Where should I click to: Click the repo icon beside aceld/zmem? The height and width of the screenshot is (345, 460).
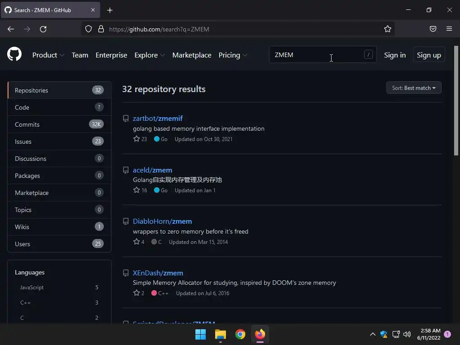tap(126, 170)
